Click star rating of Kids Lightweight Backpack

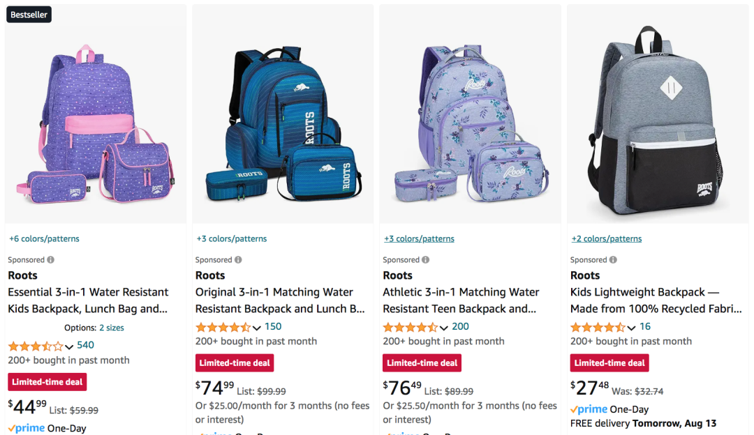coord(598,327)
